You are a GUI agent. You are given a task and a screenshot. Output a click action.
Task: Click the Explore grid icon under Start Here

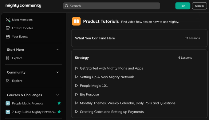(x=8, y=58)
